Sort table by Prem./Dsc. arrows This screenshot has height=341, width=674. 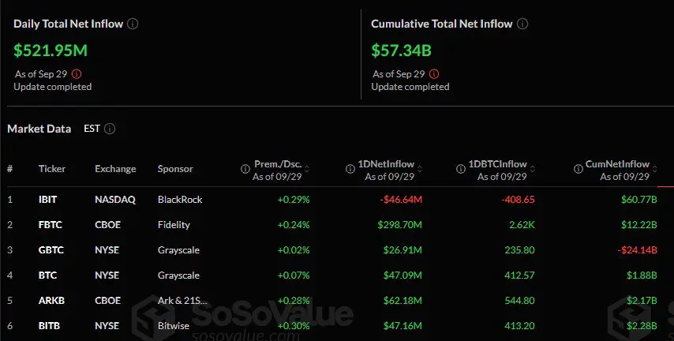[x=307, y=169]
